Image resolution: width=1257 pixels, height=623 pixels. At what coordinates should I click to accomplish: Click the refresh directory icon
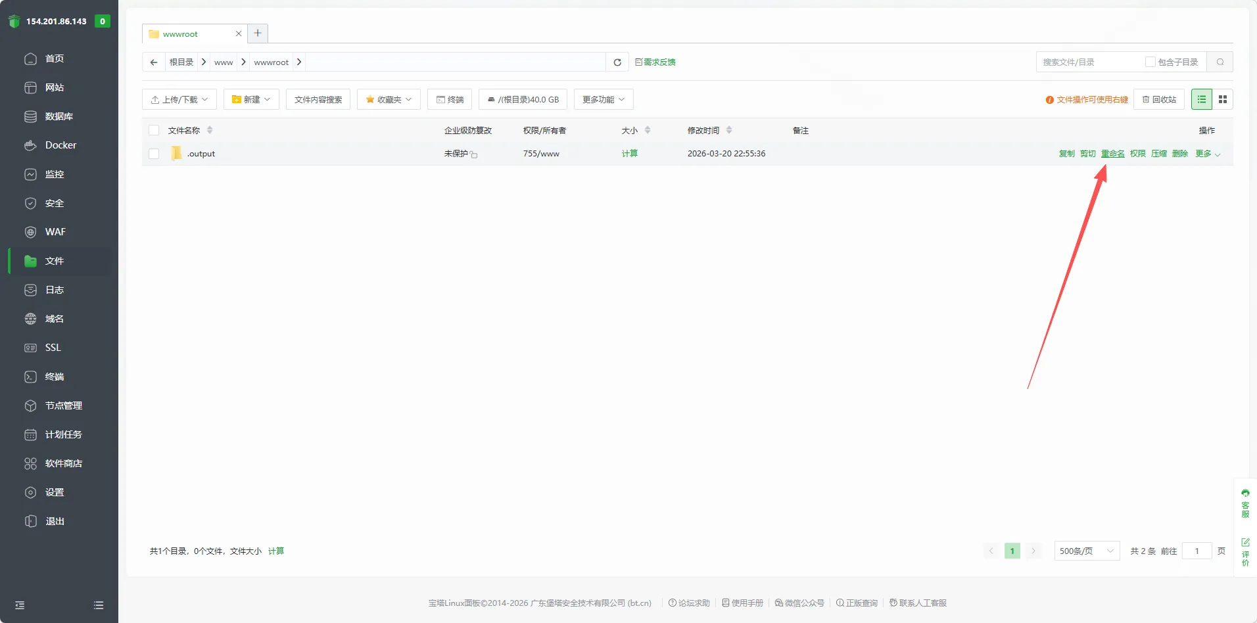(x=617, y=62)
